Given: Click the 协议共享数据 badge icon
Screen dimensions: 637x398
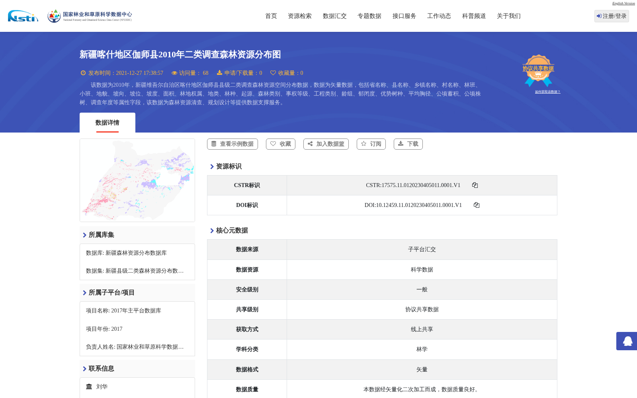Looking at the screenshot, I should pyautogui.click(x=538, y=70).
